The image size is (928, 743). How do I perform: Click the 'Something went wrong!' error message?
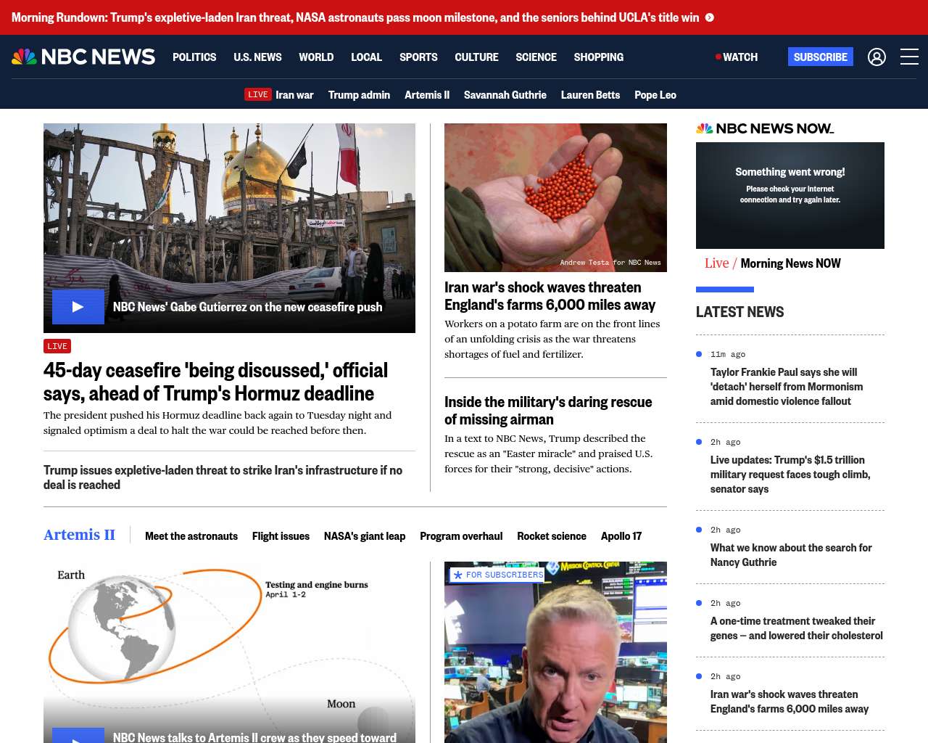tap(790, 172)
